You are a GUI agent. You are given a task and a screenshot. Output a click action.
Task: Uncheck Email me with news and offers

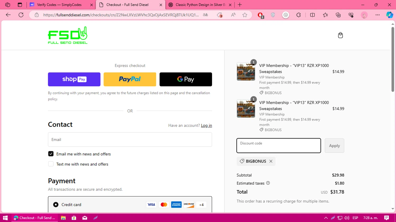51,154
